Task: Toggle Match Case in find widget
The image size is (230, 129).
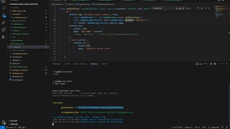Action: 176,8
